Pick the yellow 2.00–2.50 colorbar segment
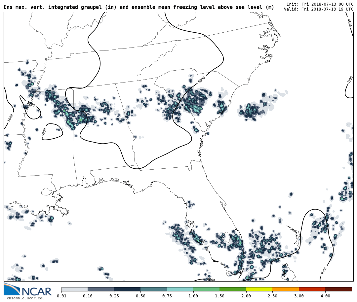Viewport: 357px width, 302px height. tap(259, 289)
